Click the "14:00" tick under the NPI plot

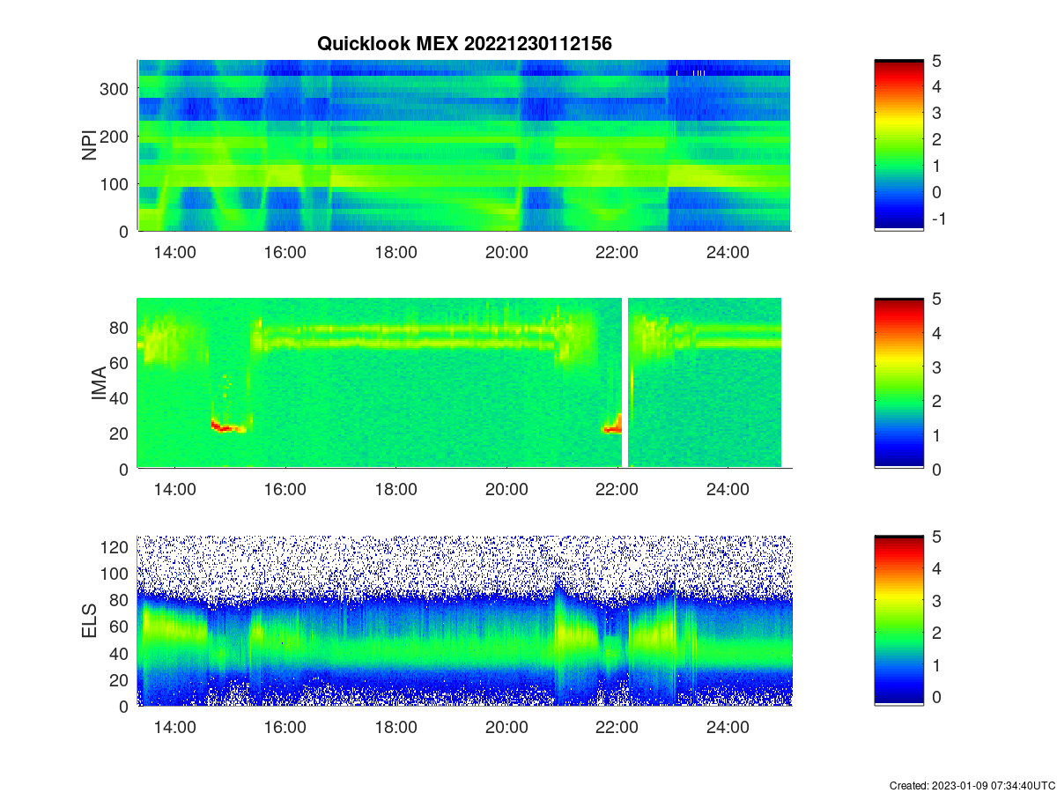click(175, 252)
